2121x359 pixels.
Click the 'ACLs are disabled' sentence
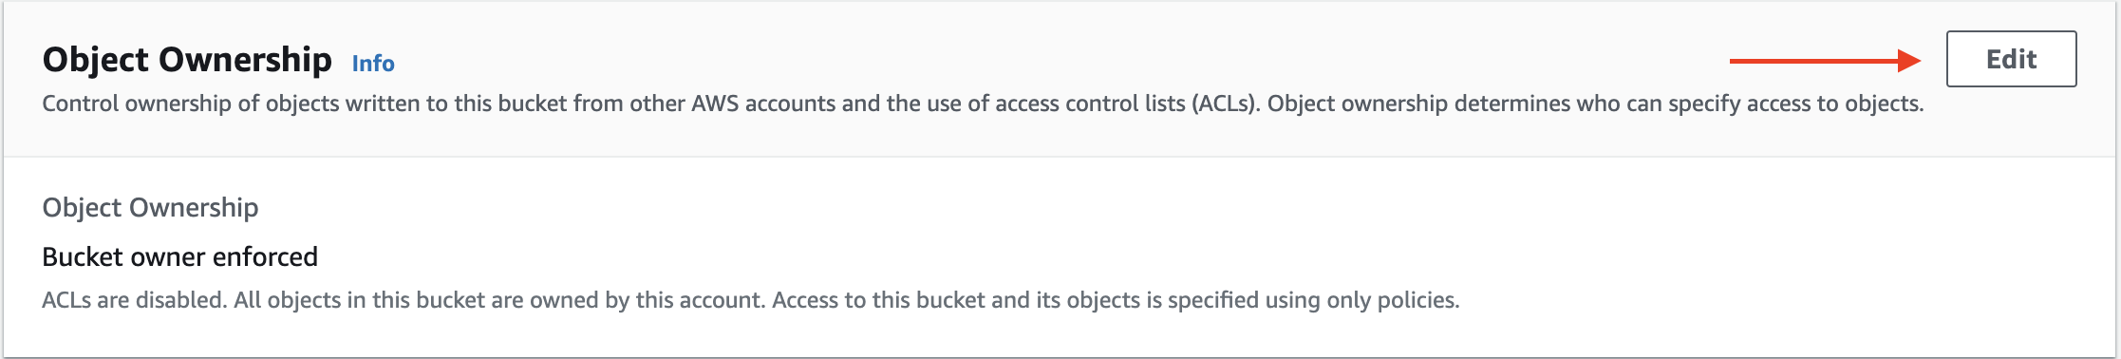pyautogui.click(x=134, y=300)
